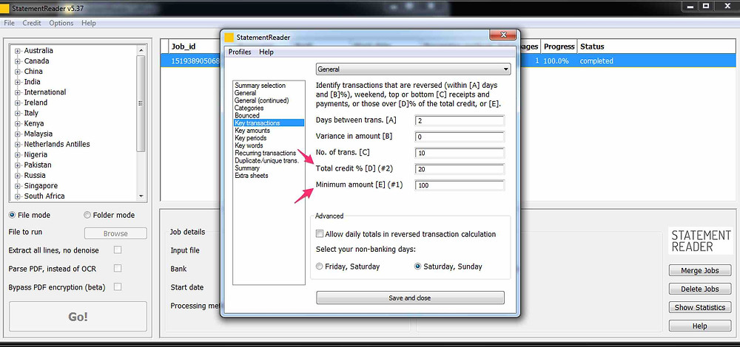This screenshot has width=740, height=347.
Task: Click the Variance in amount [B] field
Action: pos(460,137)
